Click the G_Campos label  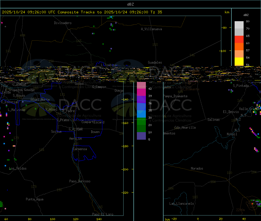click(99, 87)
